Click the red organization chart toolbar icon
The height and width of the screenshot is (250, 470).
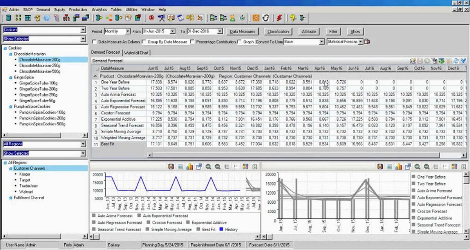click(66, 18)
